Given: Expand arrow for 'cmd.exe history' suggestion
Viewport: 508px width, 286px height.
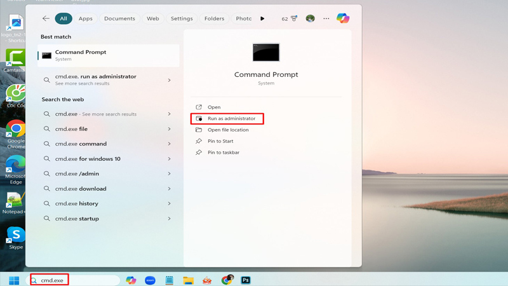Looking at the screenshot, I should point(169,203).
